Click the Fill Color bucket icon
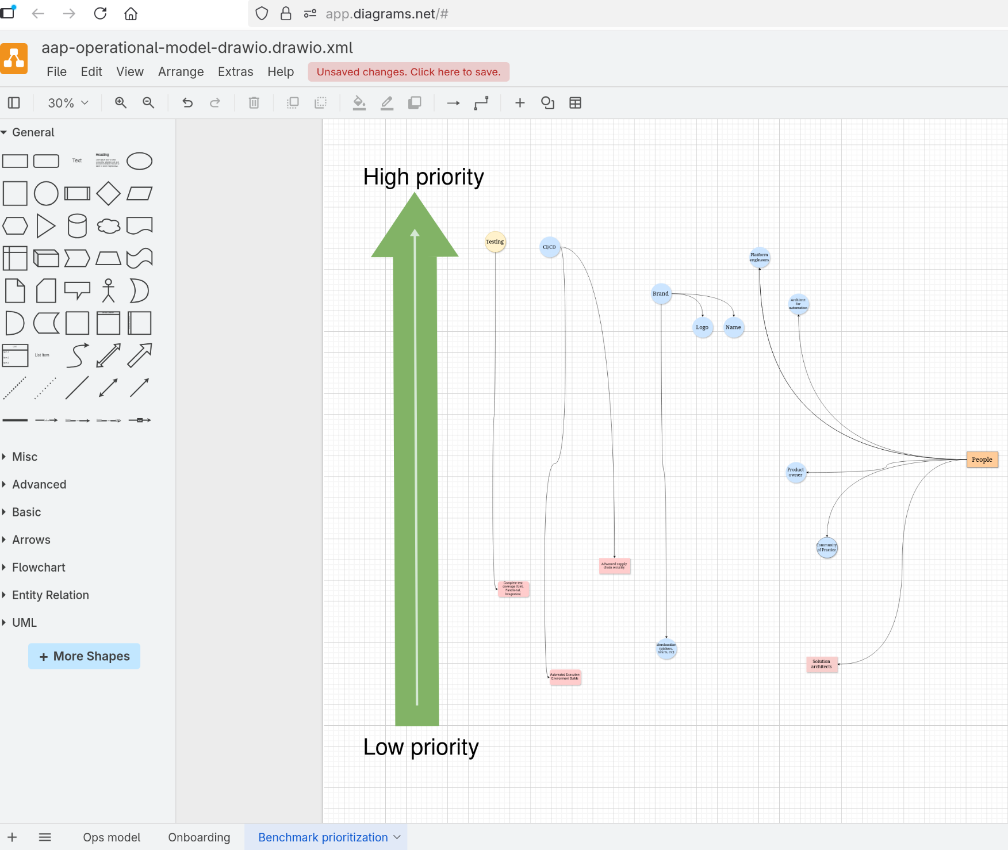 coord(359,103)
